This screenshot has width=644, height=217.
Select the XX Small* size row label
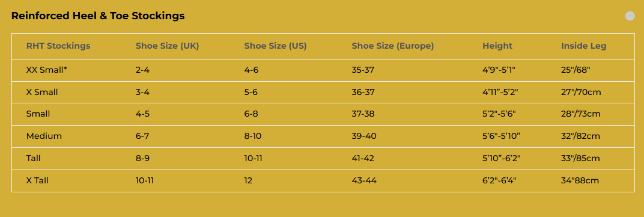coord(46,70)
